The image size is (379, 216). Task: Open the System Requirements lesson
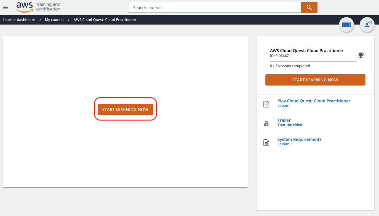[299, 139]
